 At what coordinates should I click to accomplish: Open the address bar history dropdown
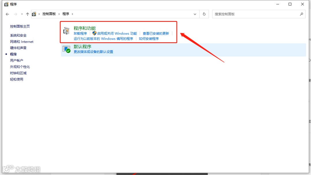pyautogui.click(x=195, y=14)
